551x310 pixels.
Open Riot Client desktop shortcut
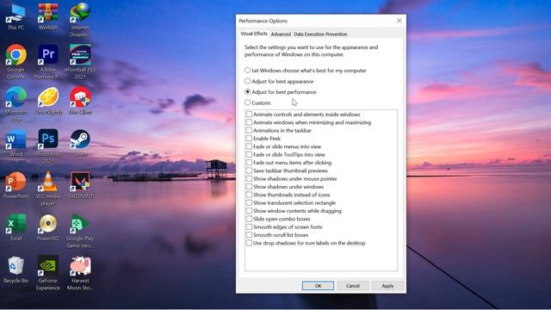click(80, 102)
